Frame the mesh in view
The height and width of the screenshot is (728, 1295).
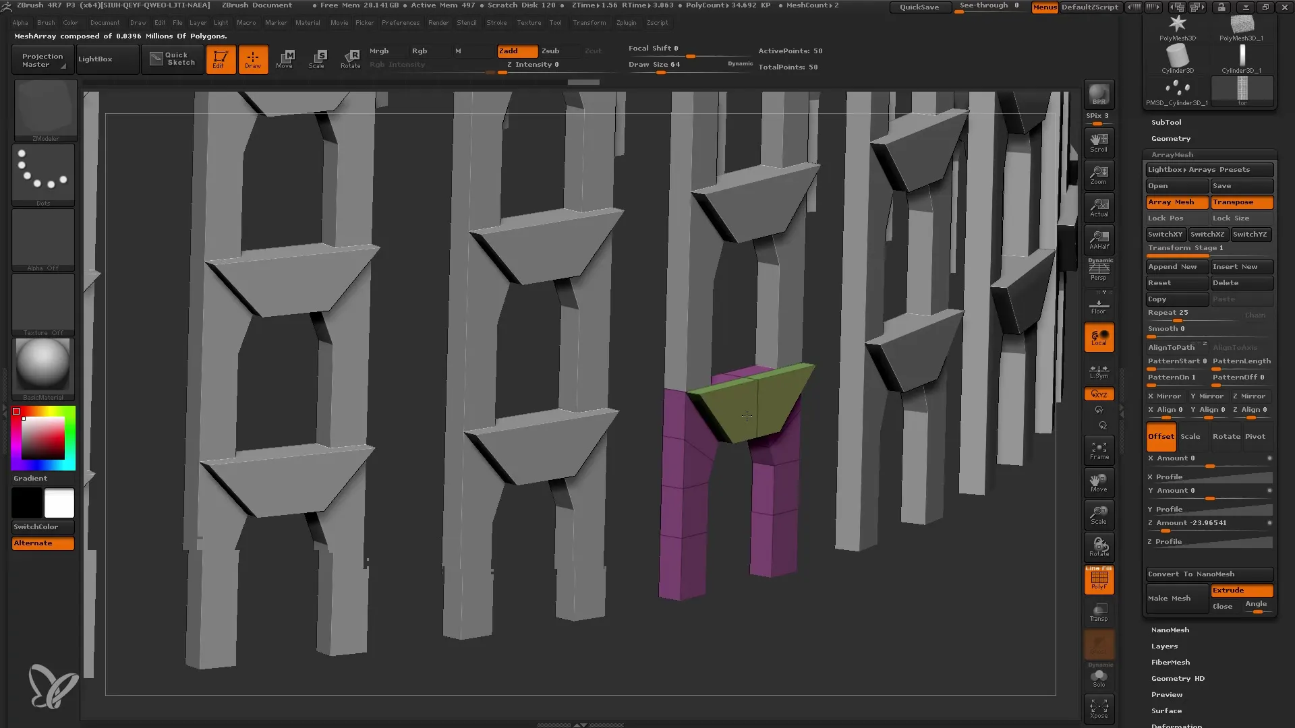pos(1099,450)
